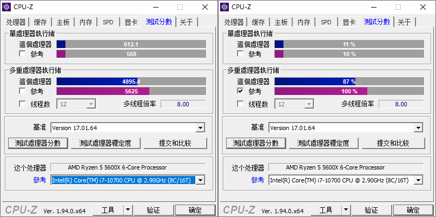436x217 pixels.
Task: Open 缓存 tab in right window
Action: pos(259,22)
